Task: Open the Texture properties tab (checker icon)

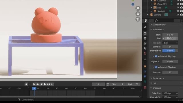Action: [x=145, y=88]
